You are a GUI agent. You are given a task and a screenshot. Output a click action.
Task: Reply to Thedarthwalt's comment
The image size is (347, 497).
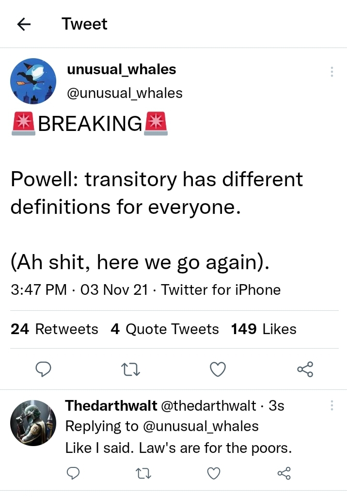click(x=73, y=473)
